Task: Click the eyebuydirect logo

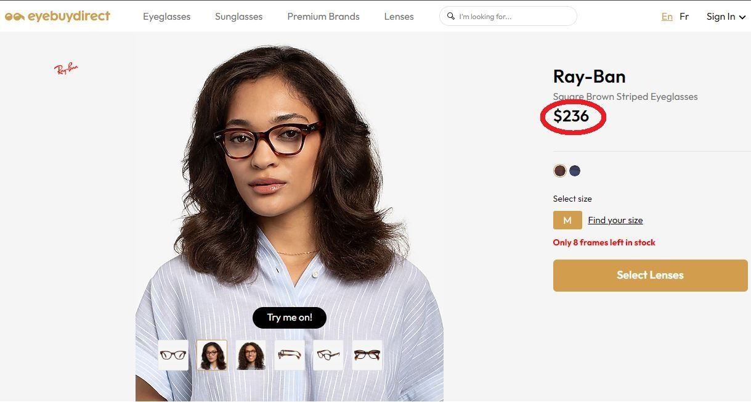Action: pos(57,17)
